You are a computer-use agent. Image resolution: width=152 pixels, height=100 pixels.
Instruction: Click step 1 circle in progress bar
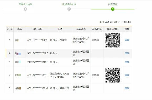tap(25, 9)
